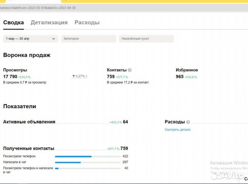Viewport: 248px width, 184px height.
Task: Open the date range dropdown 1 мар — 30 апр
Action: pos(31,39)
